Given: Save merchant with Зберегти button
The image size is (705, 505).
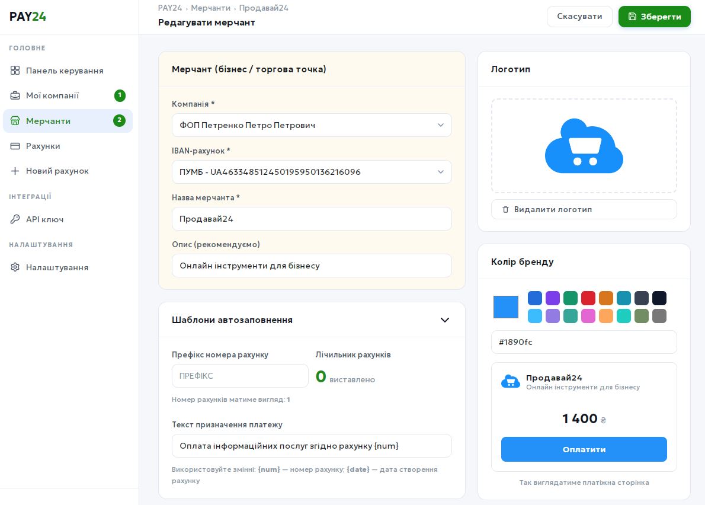Looking at the screenshot, I should pos(654,17).
